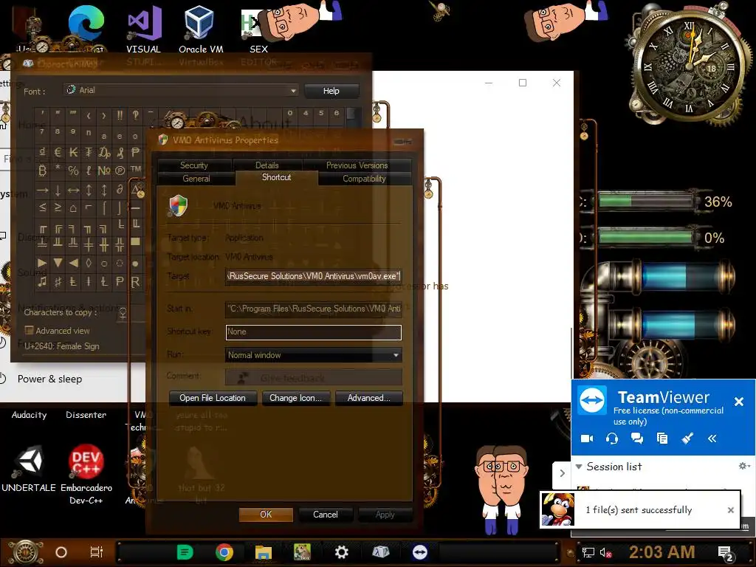Open VirtualBox cube taskbar icon

click(x=380, y=551)
